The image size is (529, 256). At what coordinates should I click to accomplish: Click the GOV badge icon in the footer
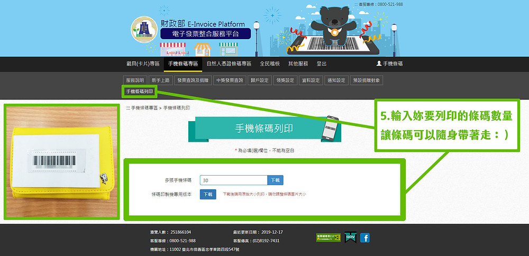[x=351, y=237]
